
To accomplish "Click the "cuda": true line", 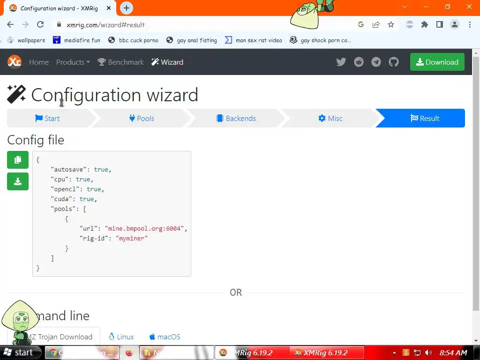I will [74, 199].
